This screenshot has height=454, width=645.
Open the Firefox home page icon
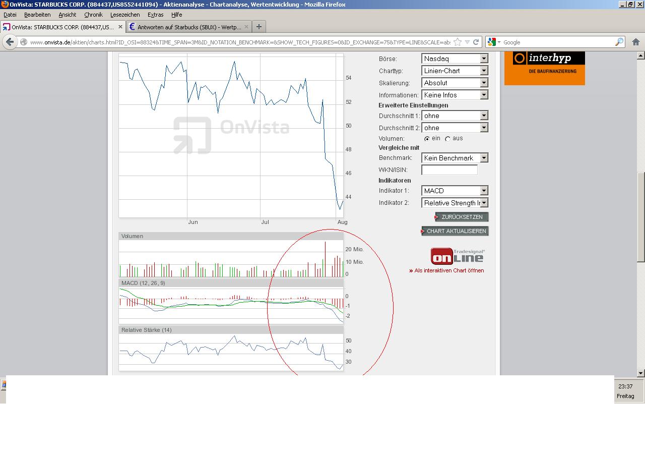pyautogui.click(x=635, y=42)
